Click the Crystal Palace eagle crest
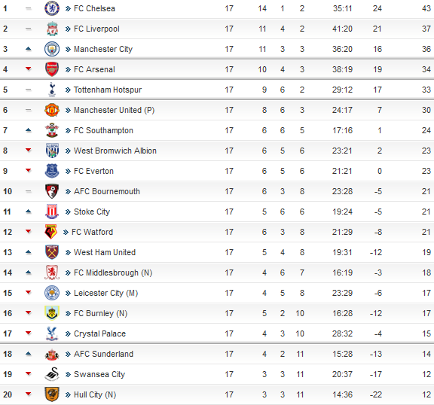 click(x=52, y=333)
